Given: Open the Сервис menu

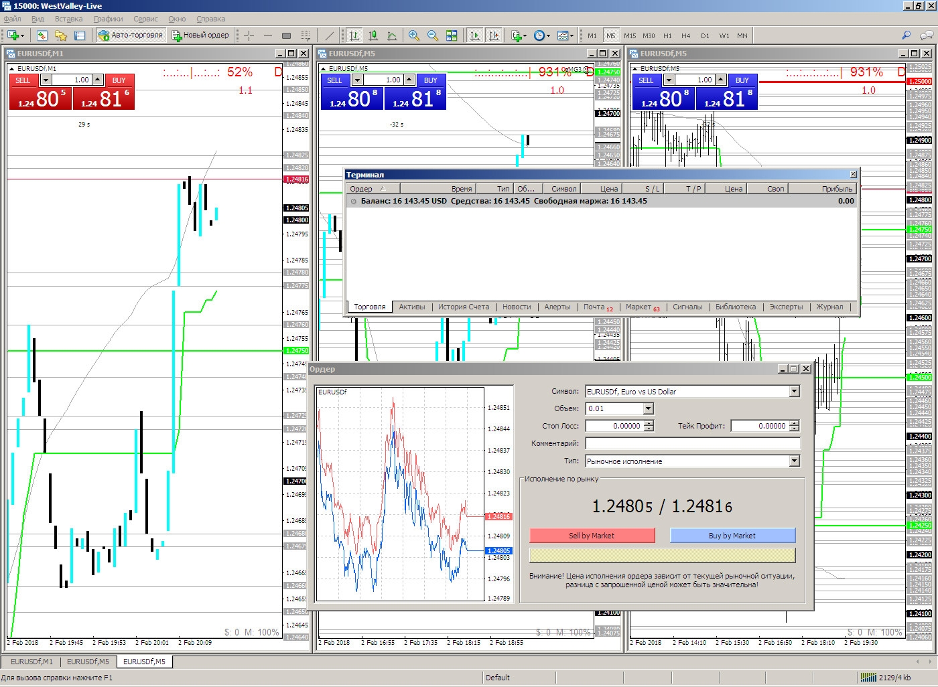Looking at the screenshot, I should pyautogui.click(x=145, y=19).
